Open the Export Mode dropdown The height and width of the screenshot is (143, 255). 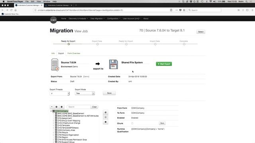pyautogui.click(x=85, y=93)
